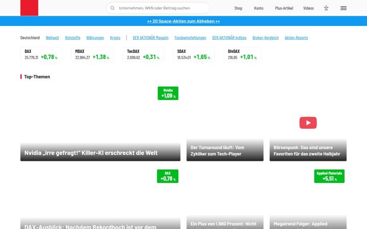Click the red site logo
The image size is (367, 229).
29,8
